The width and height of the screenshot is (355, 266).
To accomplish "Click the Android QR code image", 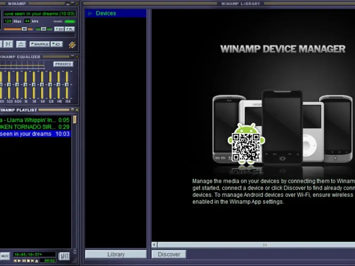I will (x=246, y=146).
